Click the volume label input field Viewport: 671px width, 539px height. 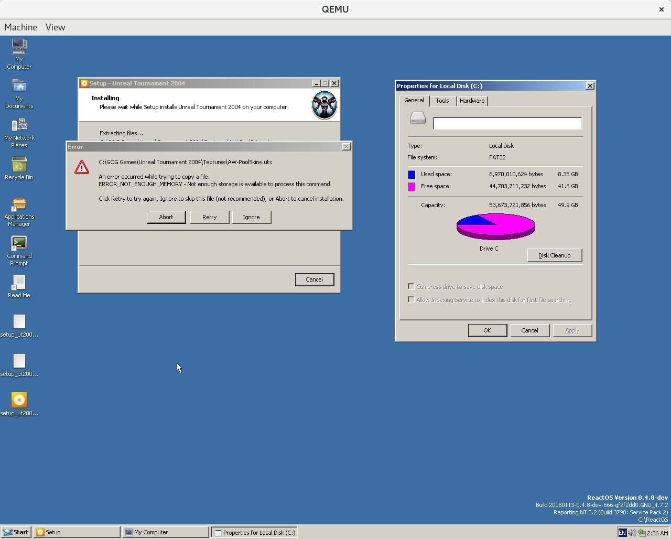[x=507, y=123]
